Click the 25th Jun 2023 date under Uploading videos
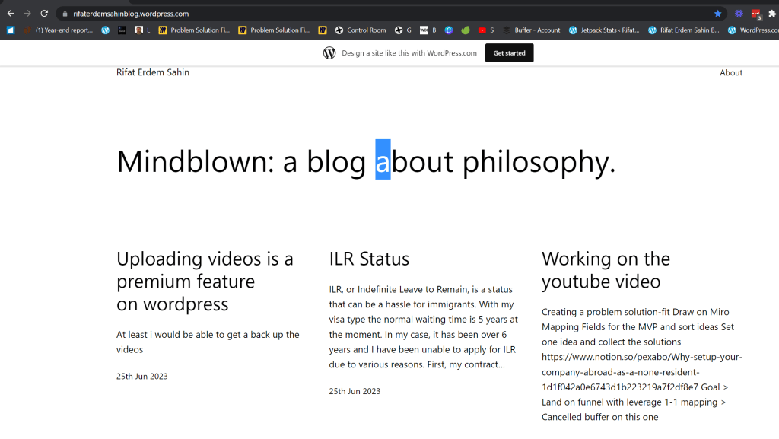The width and height of the screenshot is (779, 439). pyautogui.click(x=142, y=377)
